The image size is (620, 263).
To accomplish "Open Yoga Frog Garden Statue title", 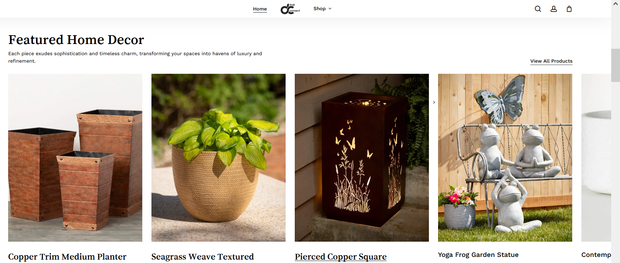I will [x=478, y=255].
